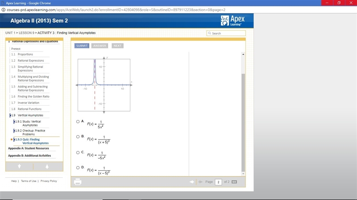The height and width of the screenshot is (200, 357).
Task: Collapse 1.9 Vertical Asymptotes lesson
Action: click(x=27, y=116)
